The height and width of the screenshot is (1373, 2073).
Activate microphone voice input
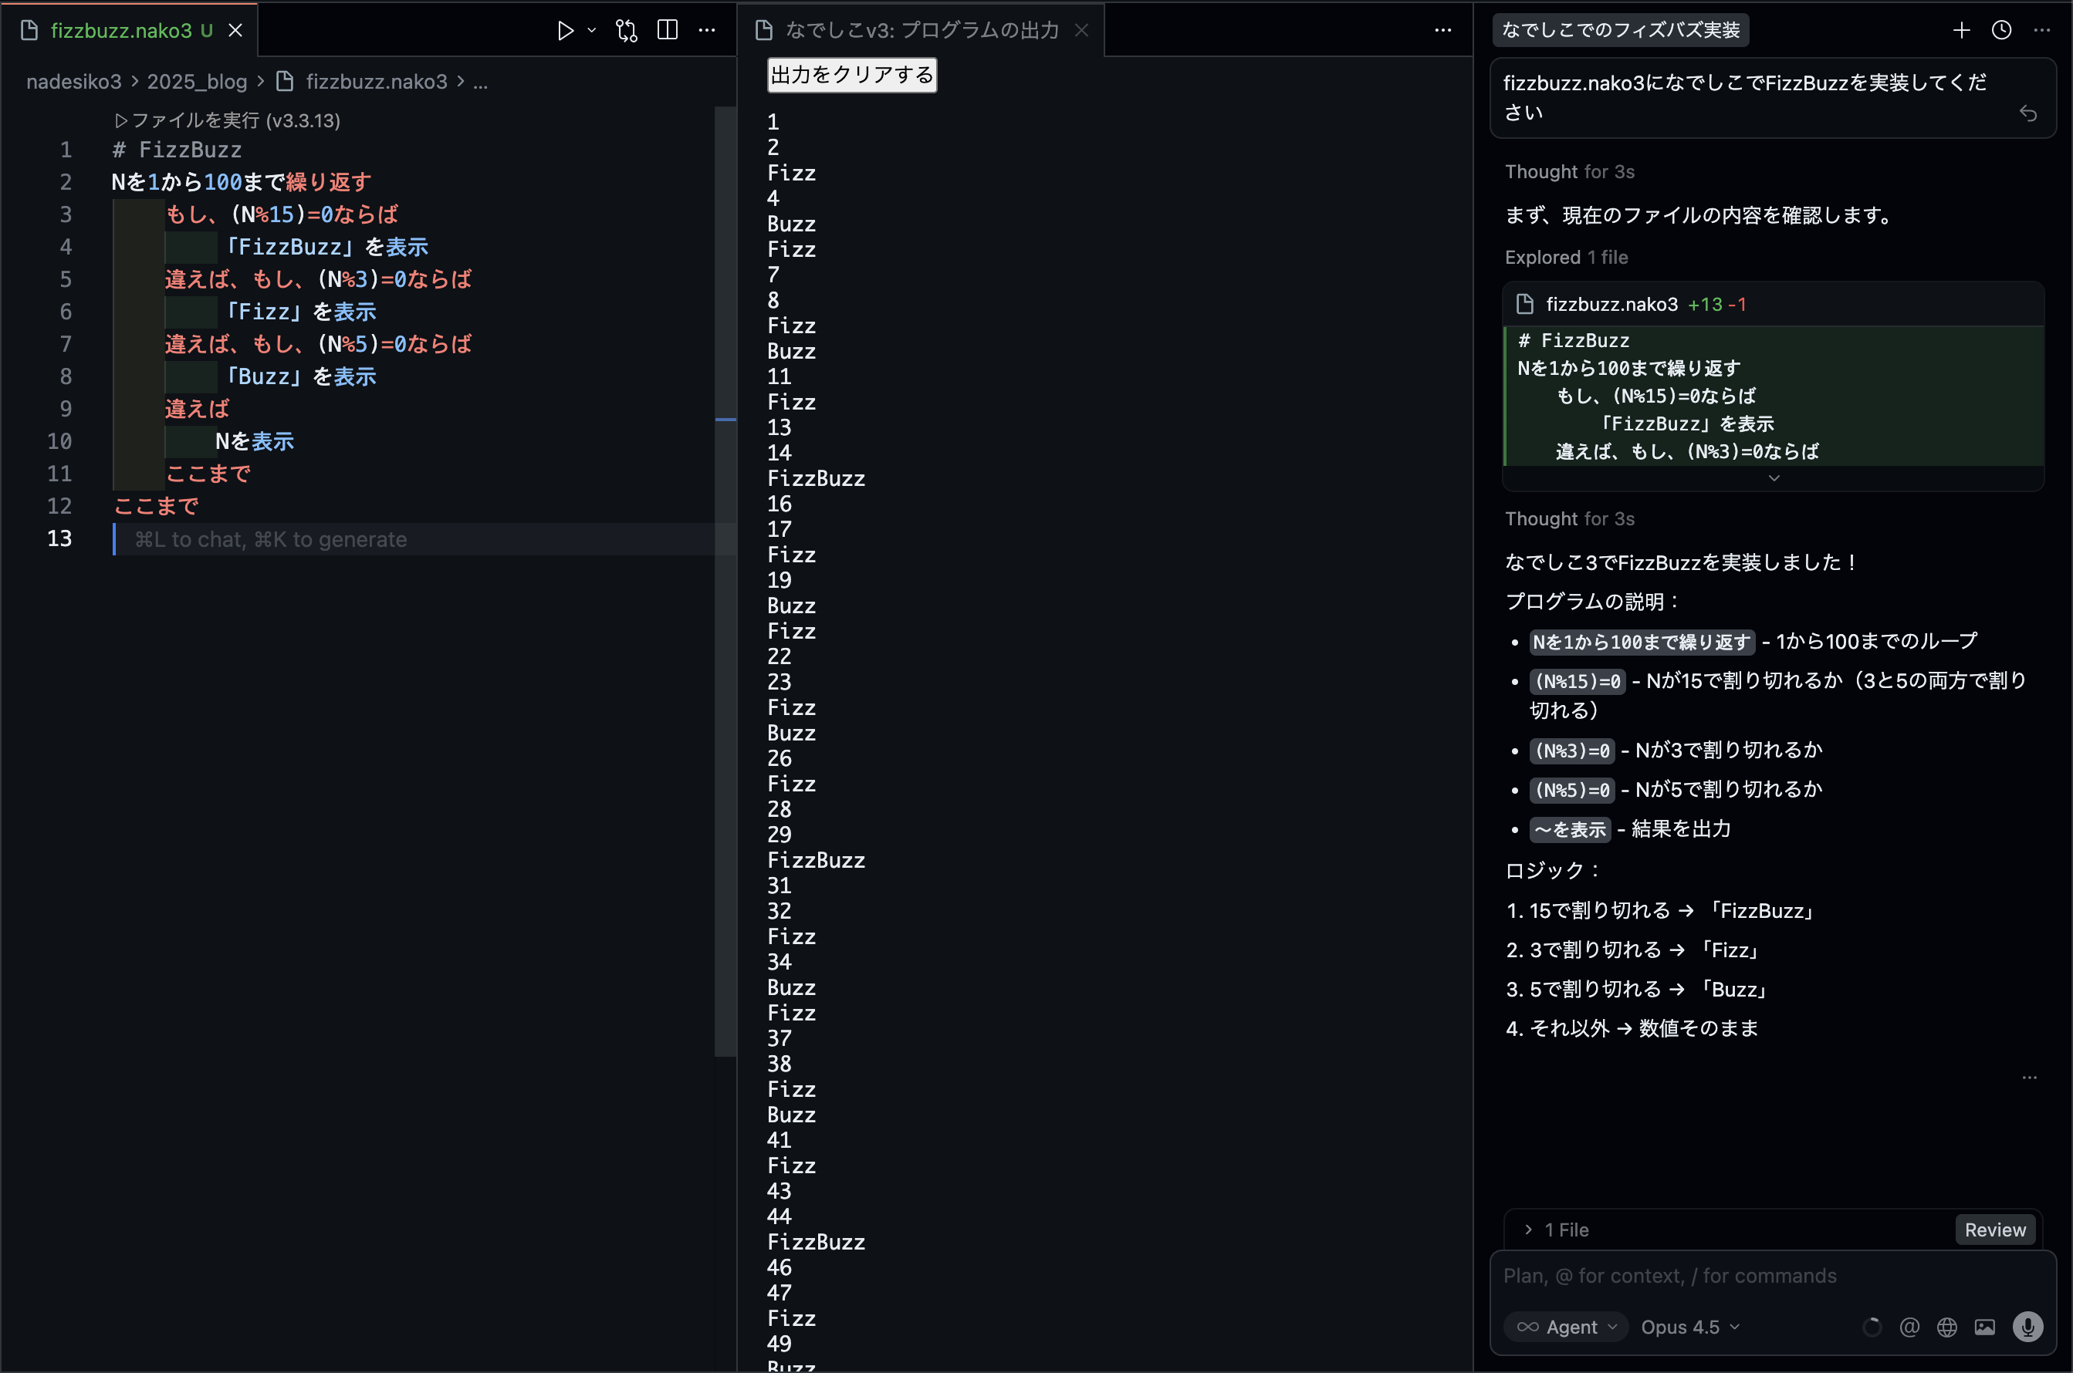pyautogui.click(x=2027, y=1327)
